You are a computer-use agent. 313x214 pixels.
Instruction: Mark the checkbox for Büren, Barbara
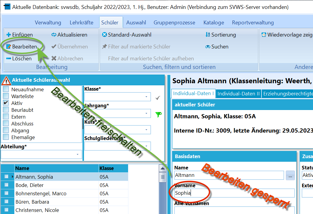click(x=6, y=202)
